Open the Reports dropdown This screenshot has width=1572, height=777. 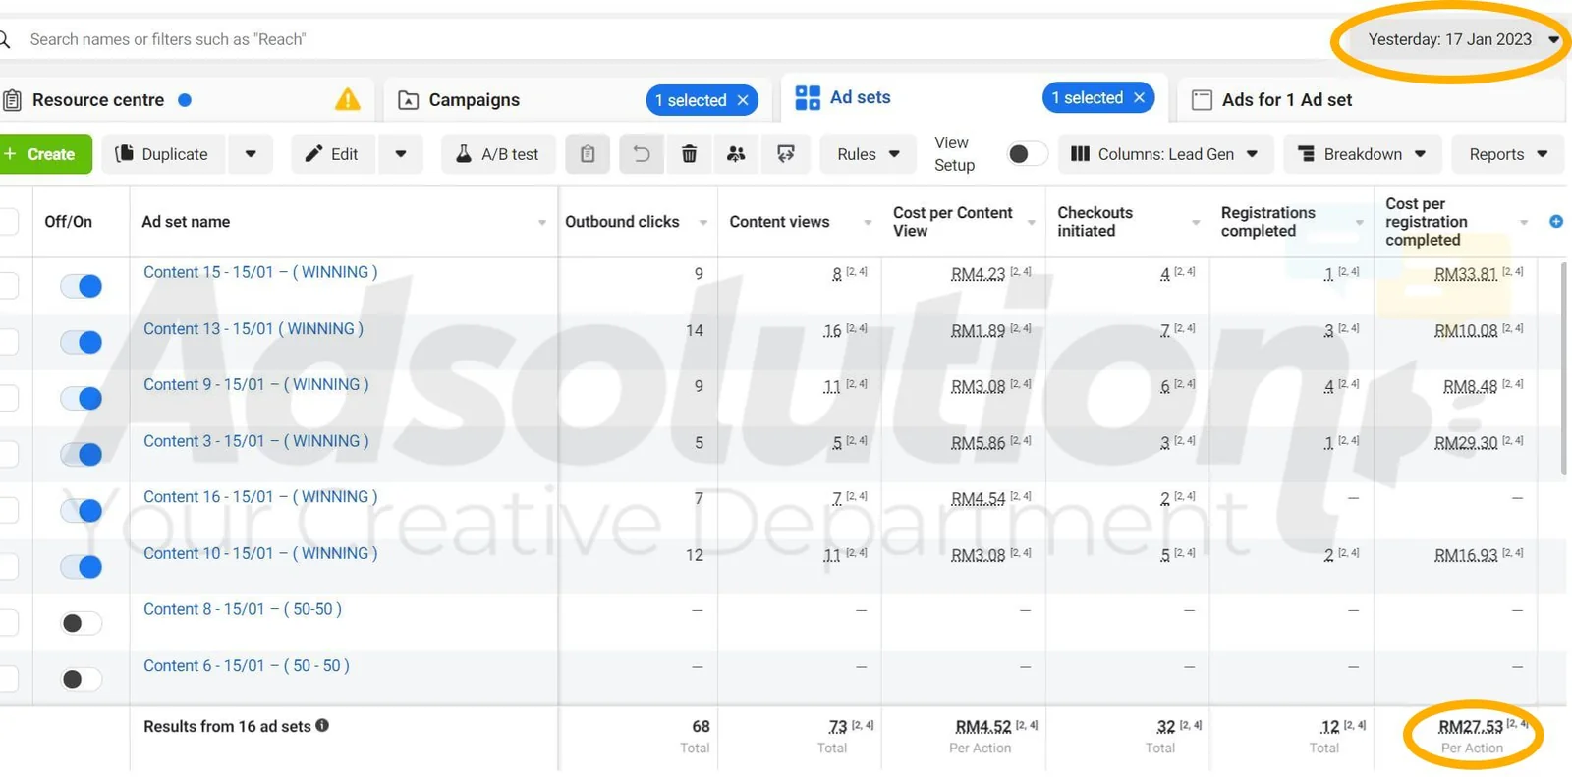pos(1508,154)
